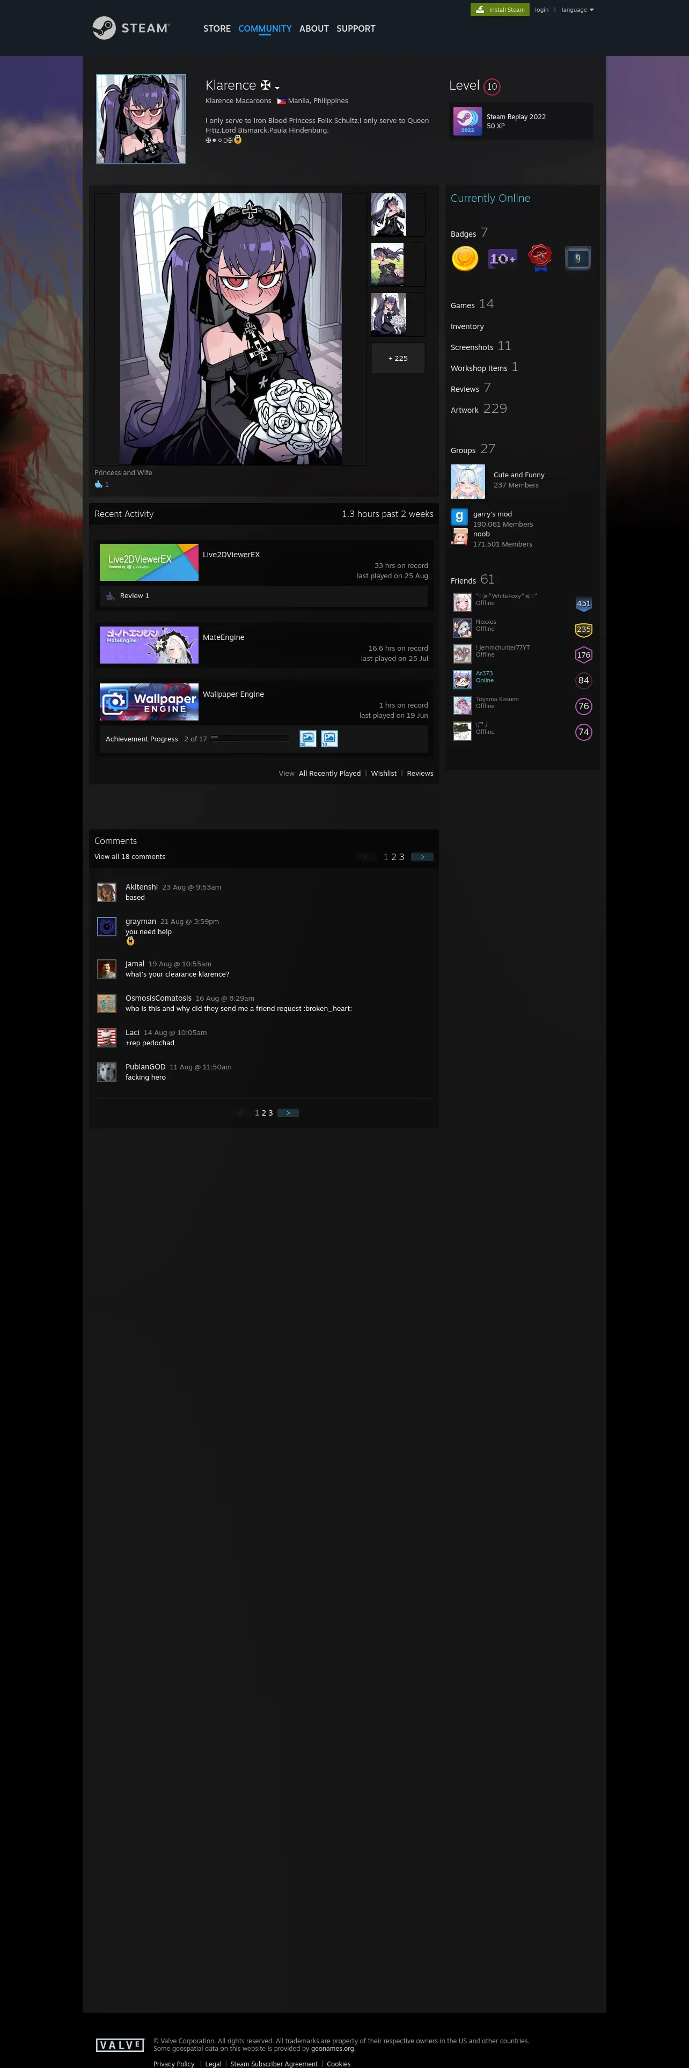
Task: Click jamal commenter avatar
Action: tap(107, 969)
